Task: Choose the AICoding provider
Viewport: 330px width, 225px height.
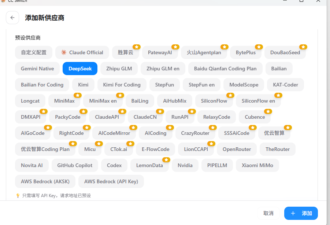Action: point(156,133)
